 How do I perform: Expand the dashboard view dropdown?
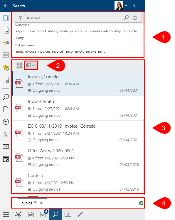pyautogui.click(x=31, y=65)
